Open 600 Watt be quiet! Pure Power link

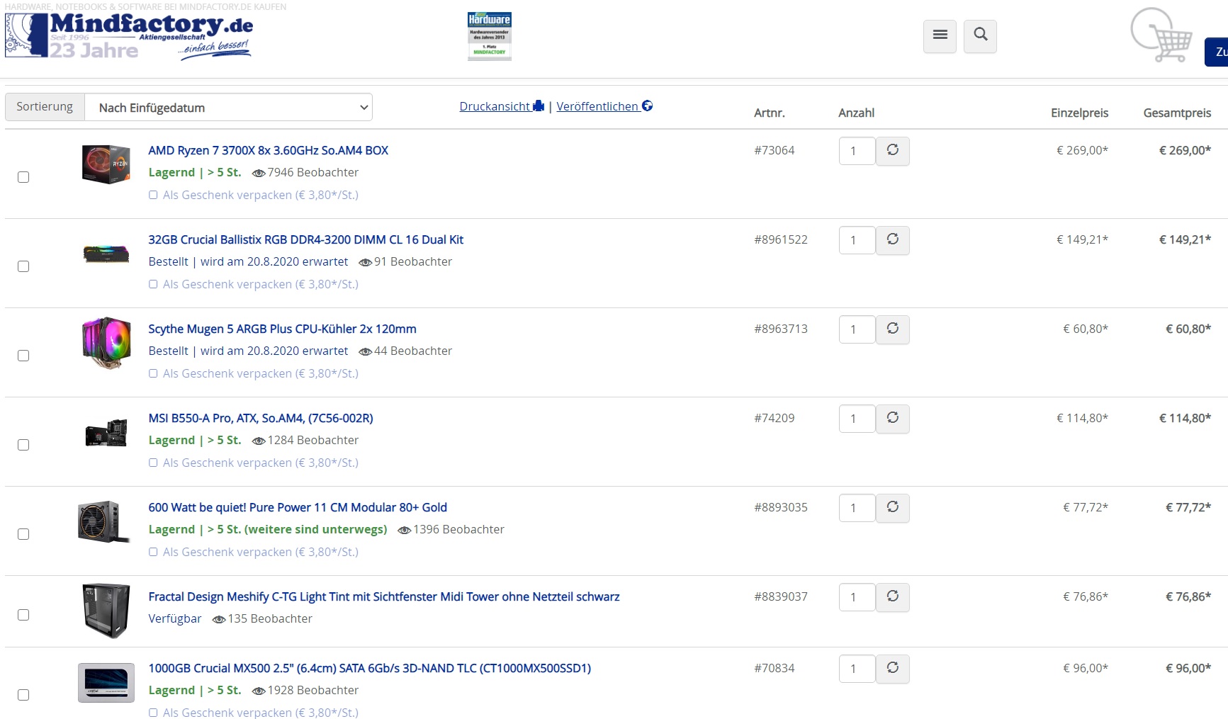298,507
